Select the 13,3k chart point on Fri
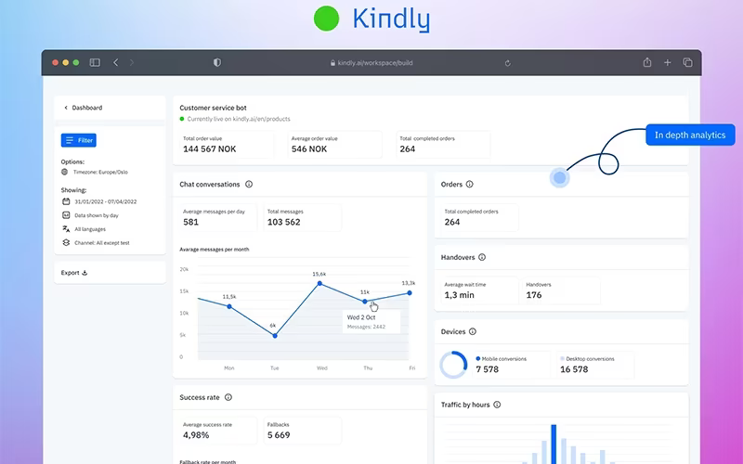 coord(410,292)
